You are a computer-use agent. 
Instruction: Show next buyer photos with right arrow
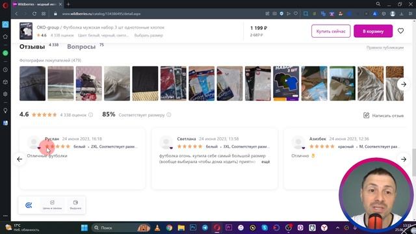tap(404, 84)
